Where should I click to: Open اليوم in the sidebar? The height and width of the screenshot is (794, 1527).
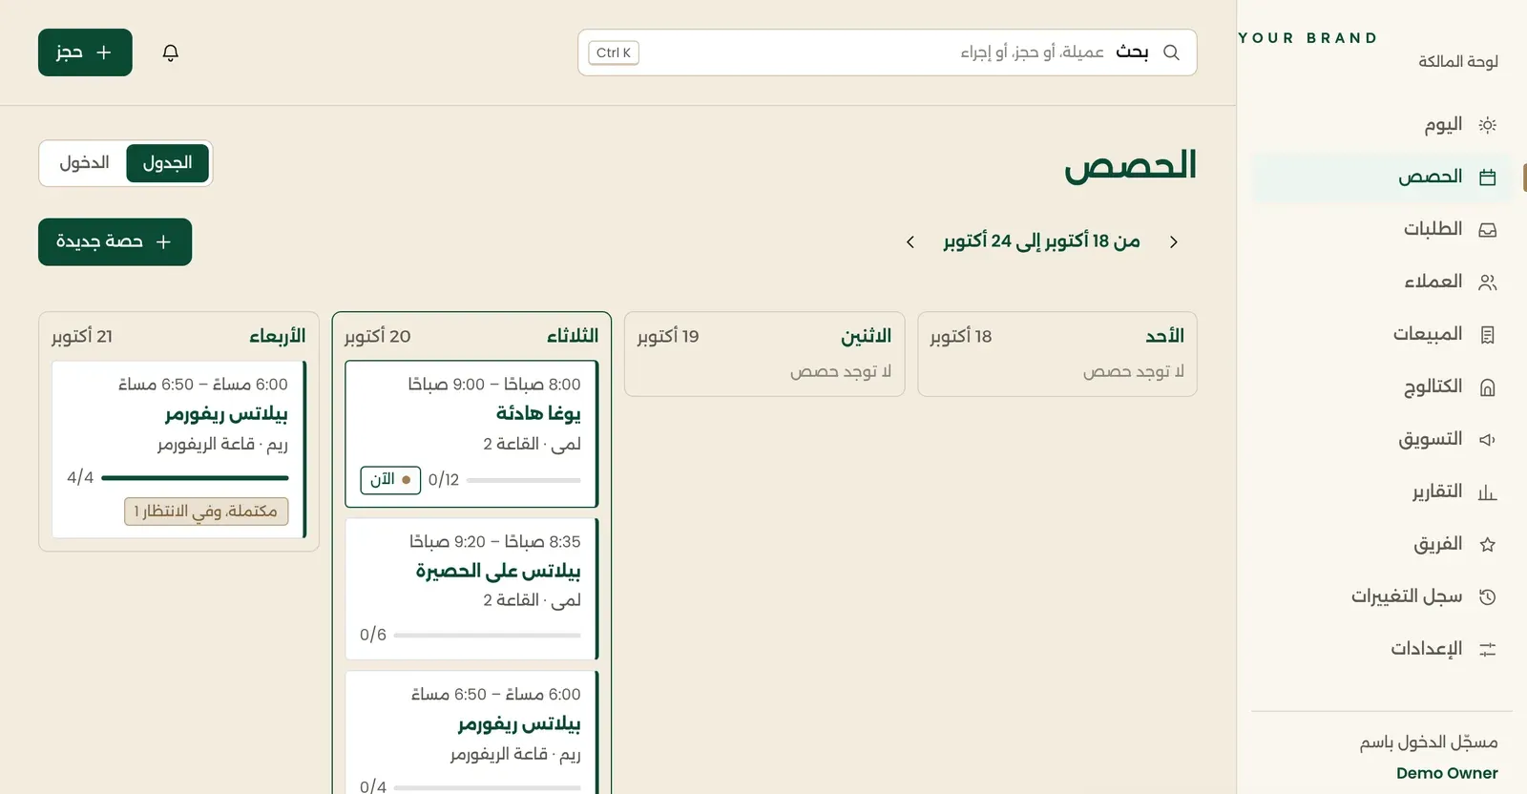pos(1382,125)
